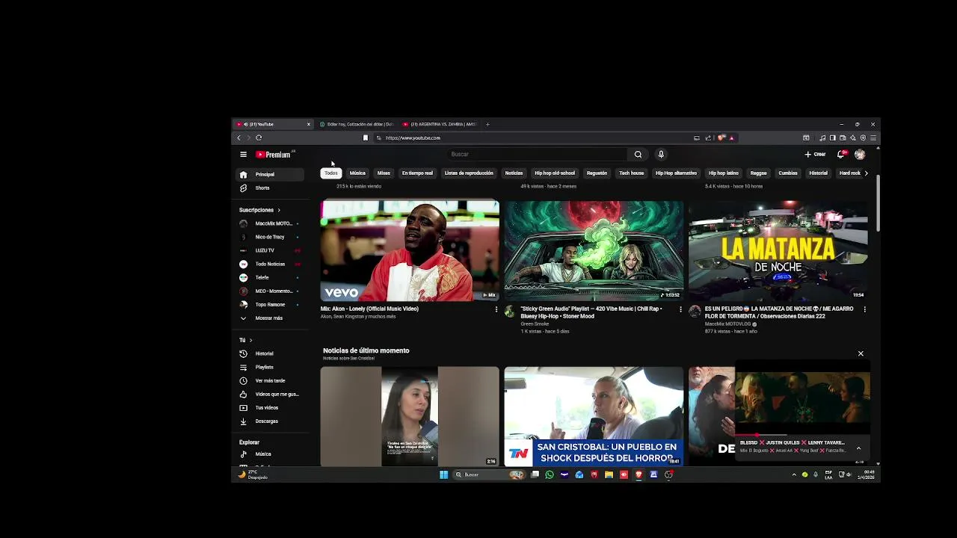
Task: Click the youtube.com address bar
Action: click(535, 138)
